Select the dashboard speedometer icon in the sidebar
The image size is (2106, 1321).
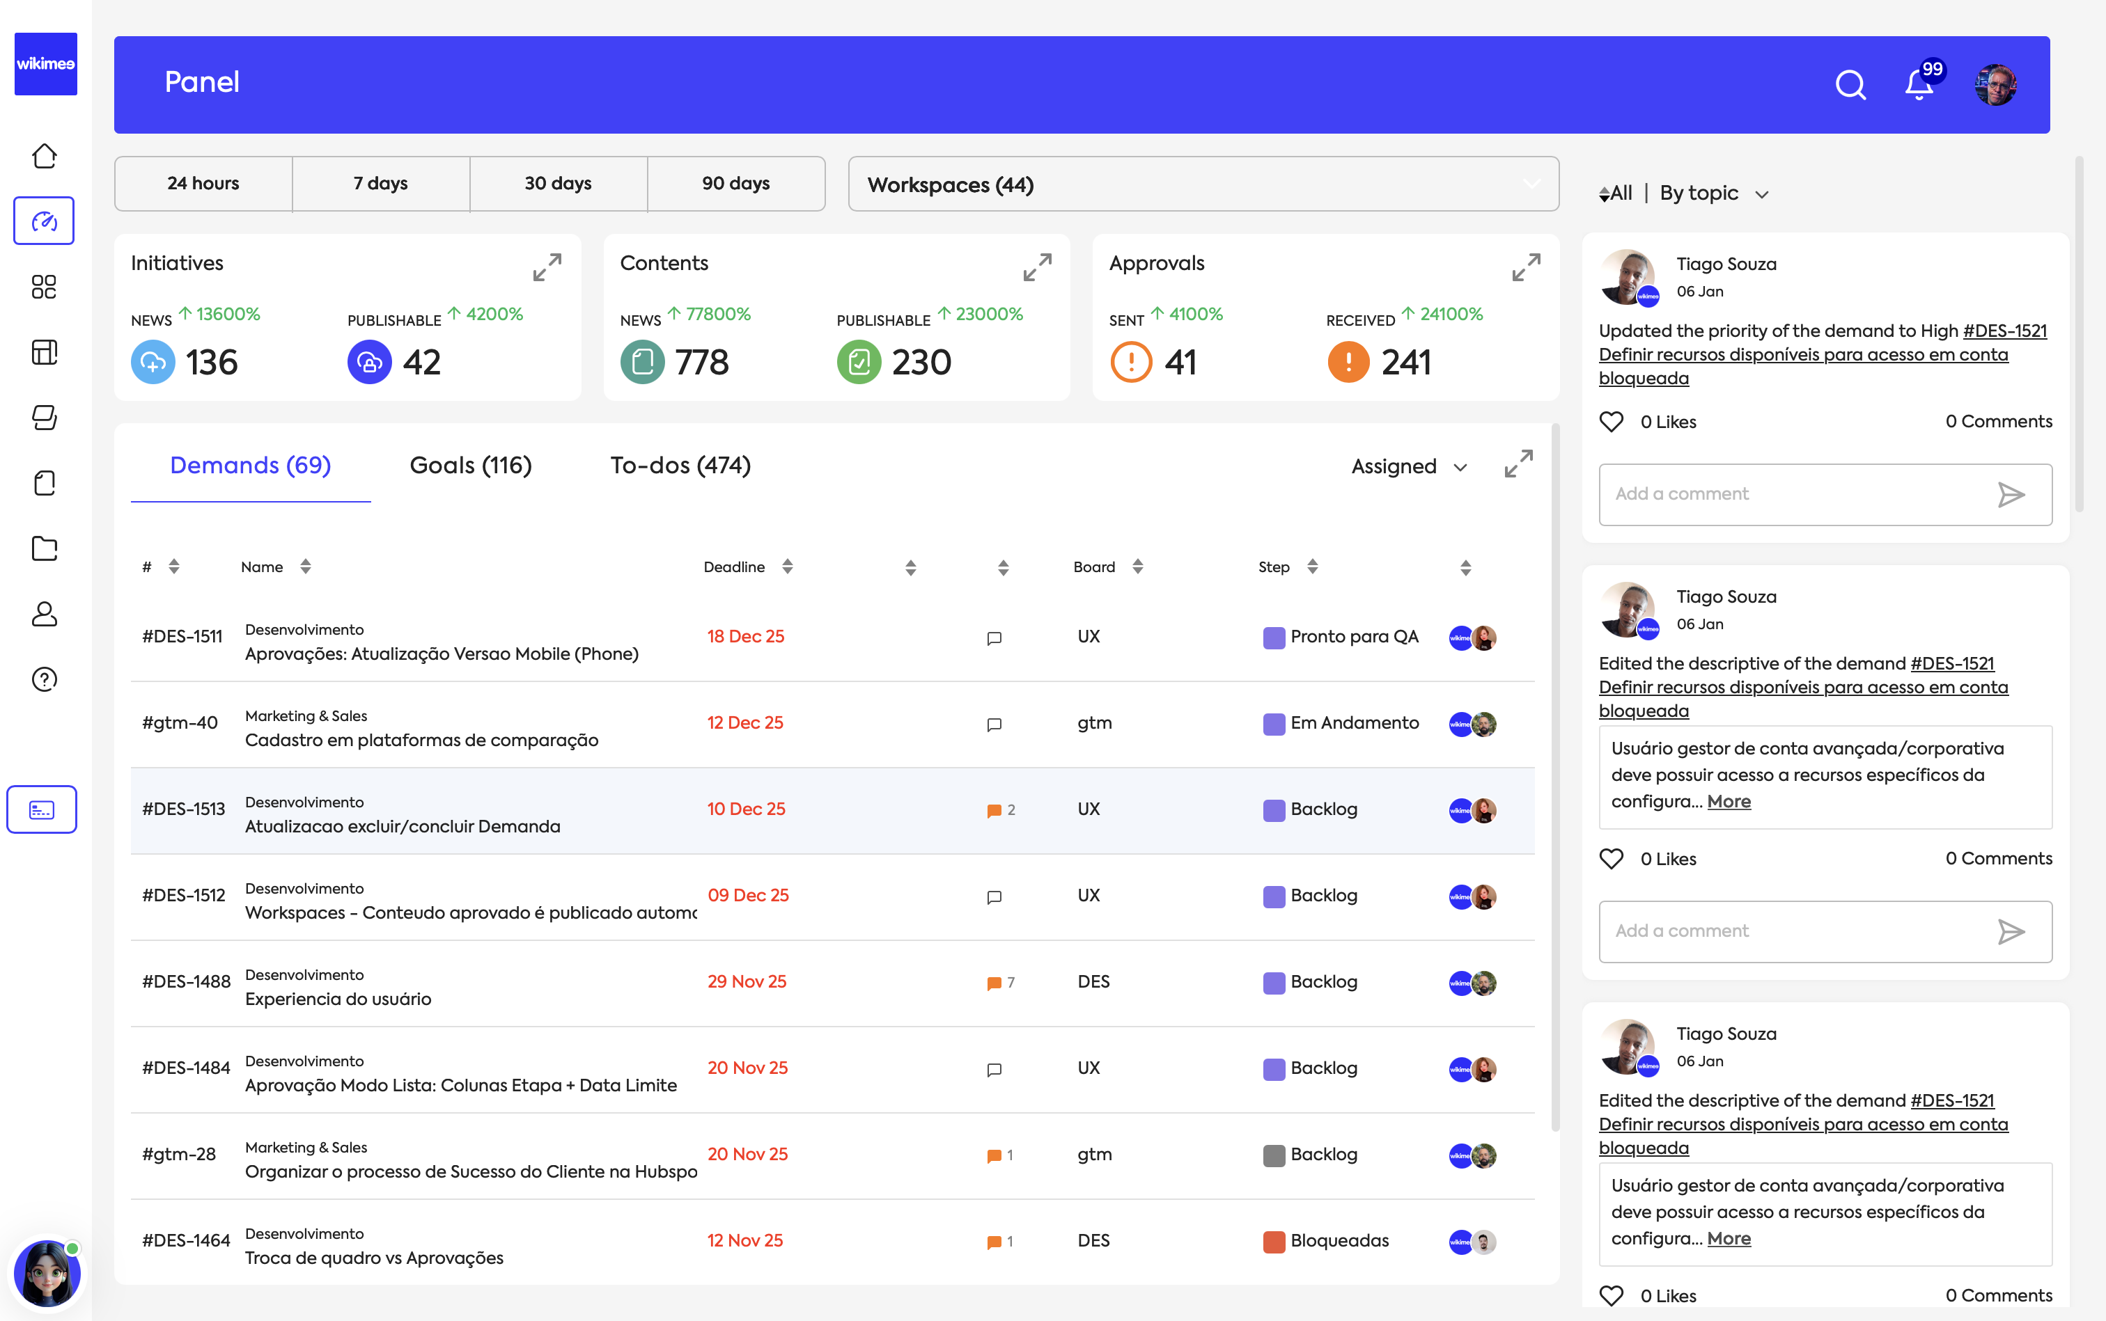tap(43, 220)
